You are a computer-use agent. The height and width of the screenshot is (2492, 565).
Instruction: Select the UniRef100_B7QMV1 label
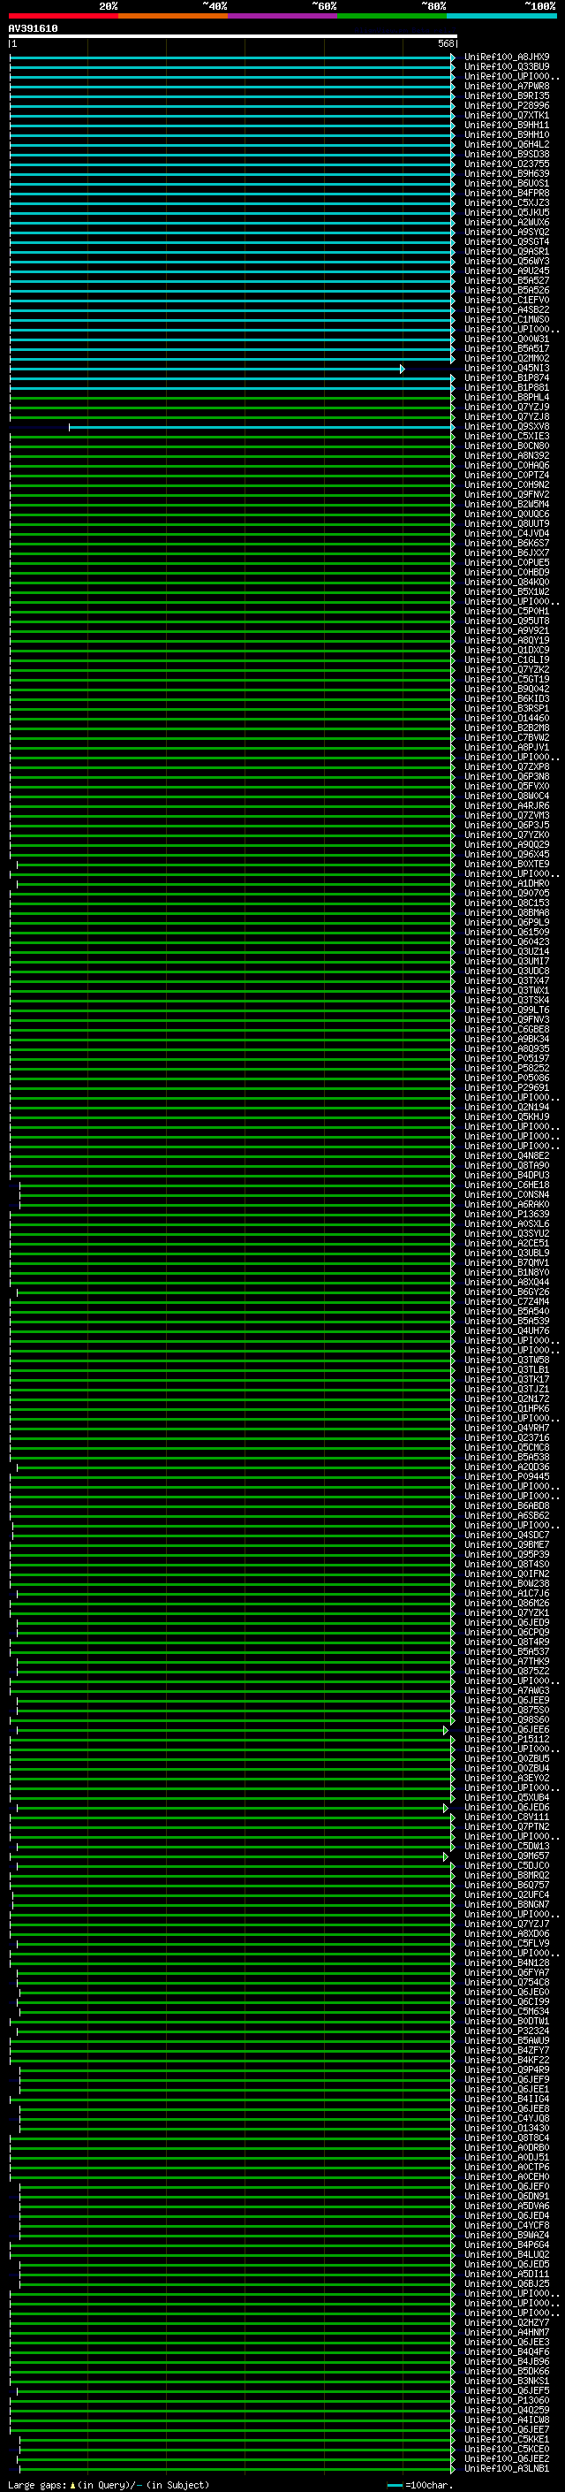click(507, 1262)
